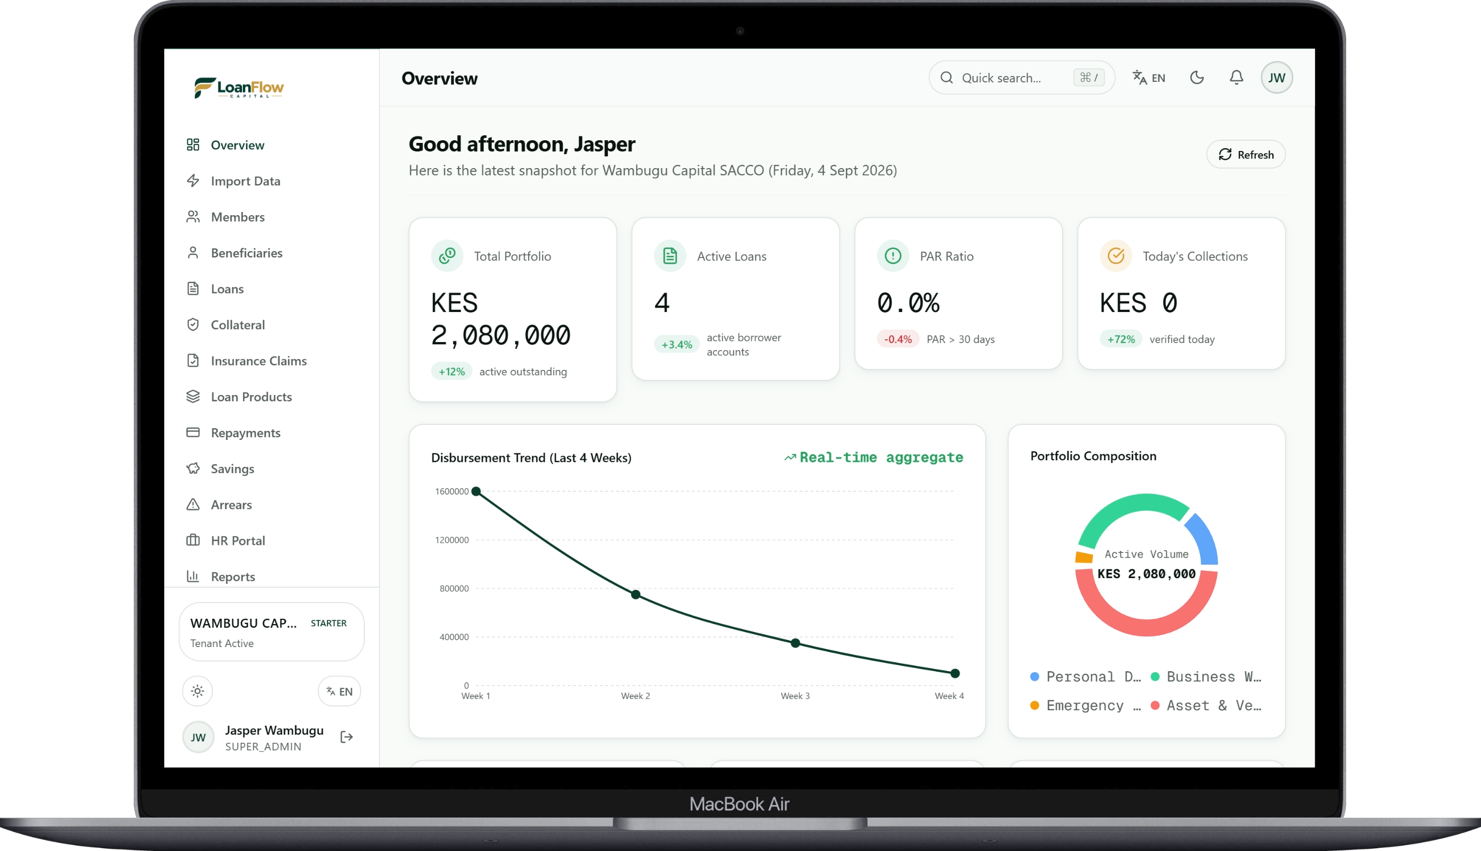This screenshot has width=1481, height=851.
Task: Click the PAR Ratio alert icon
Action: 892,255
